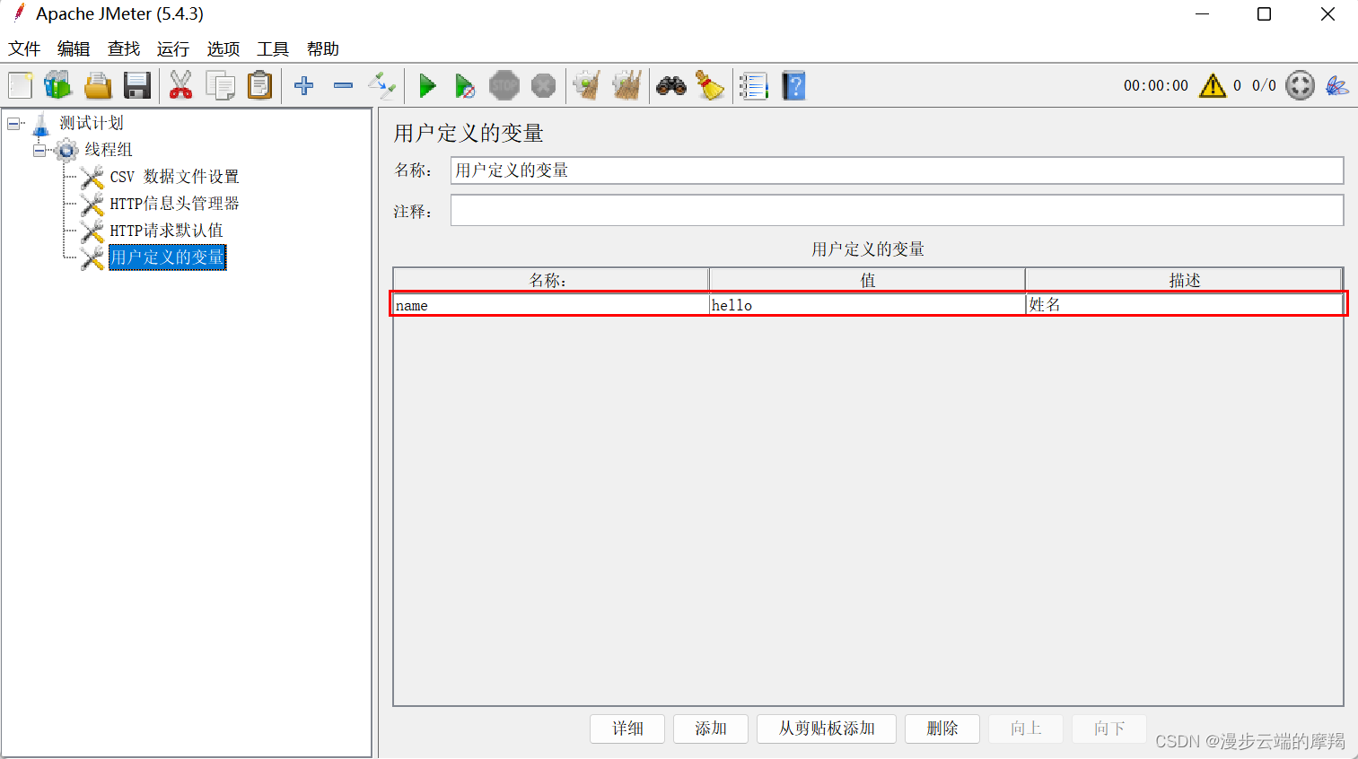Click the '姓名' description cell
Screen dimensions: 1358x759
pos(1184,305)
